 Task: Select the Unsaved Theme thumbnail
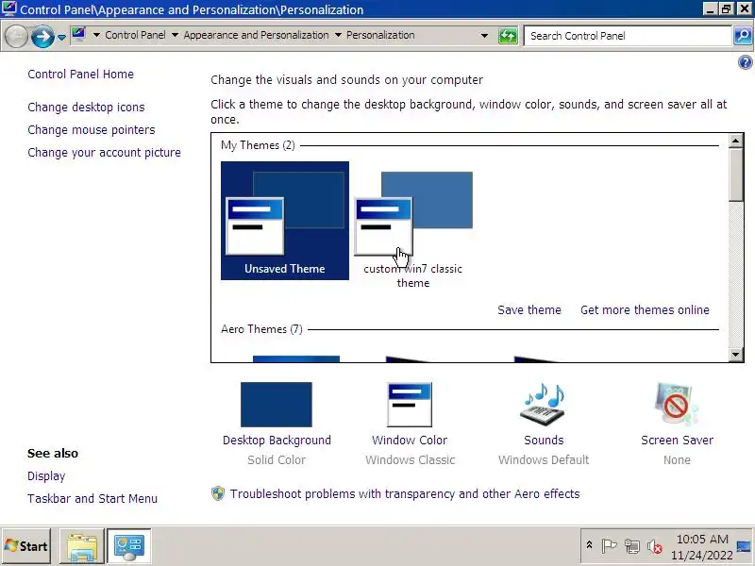(x=285, y=221)
